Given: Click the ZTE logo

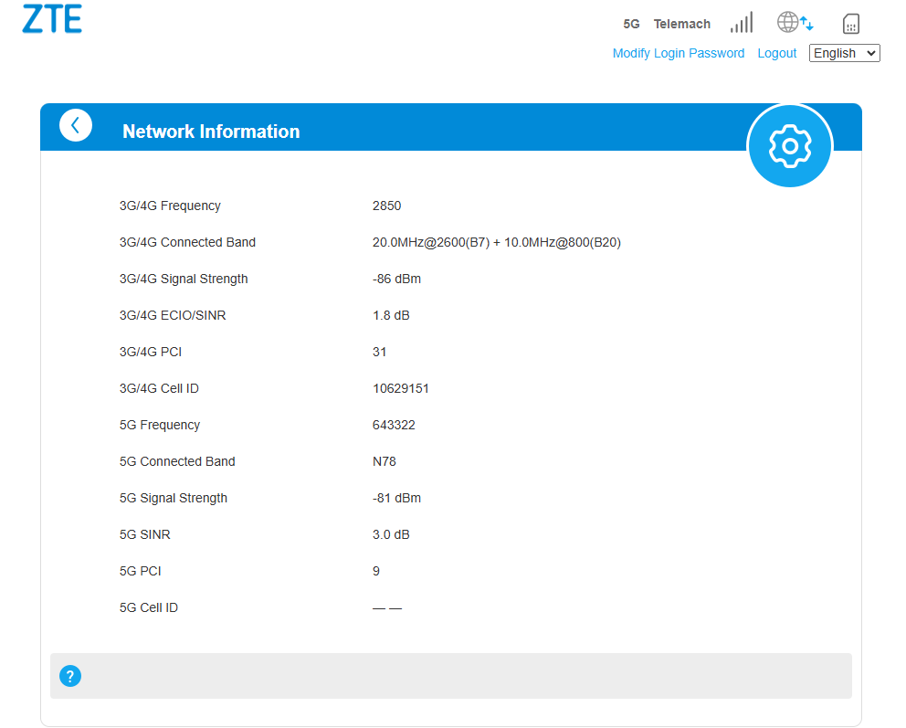Looking at the screenshot, I should pyautogui.click(x=52, y=18).
